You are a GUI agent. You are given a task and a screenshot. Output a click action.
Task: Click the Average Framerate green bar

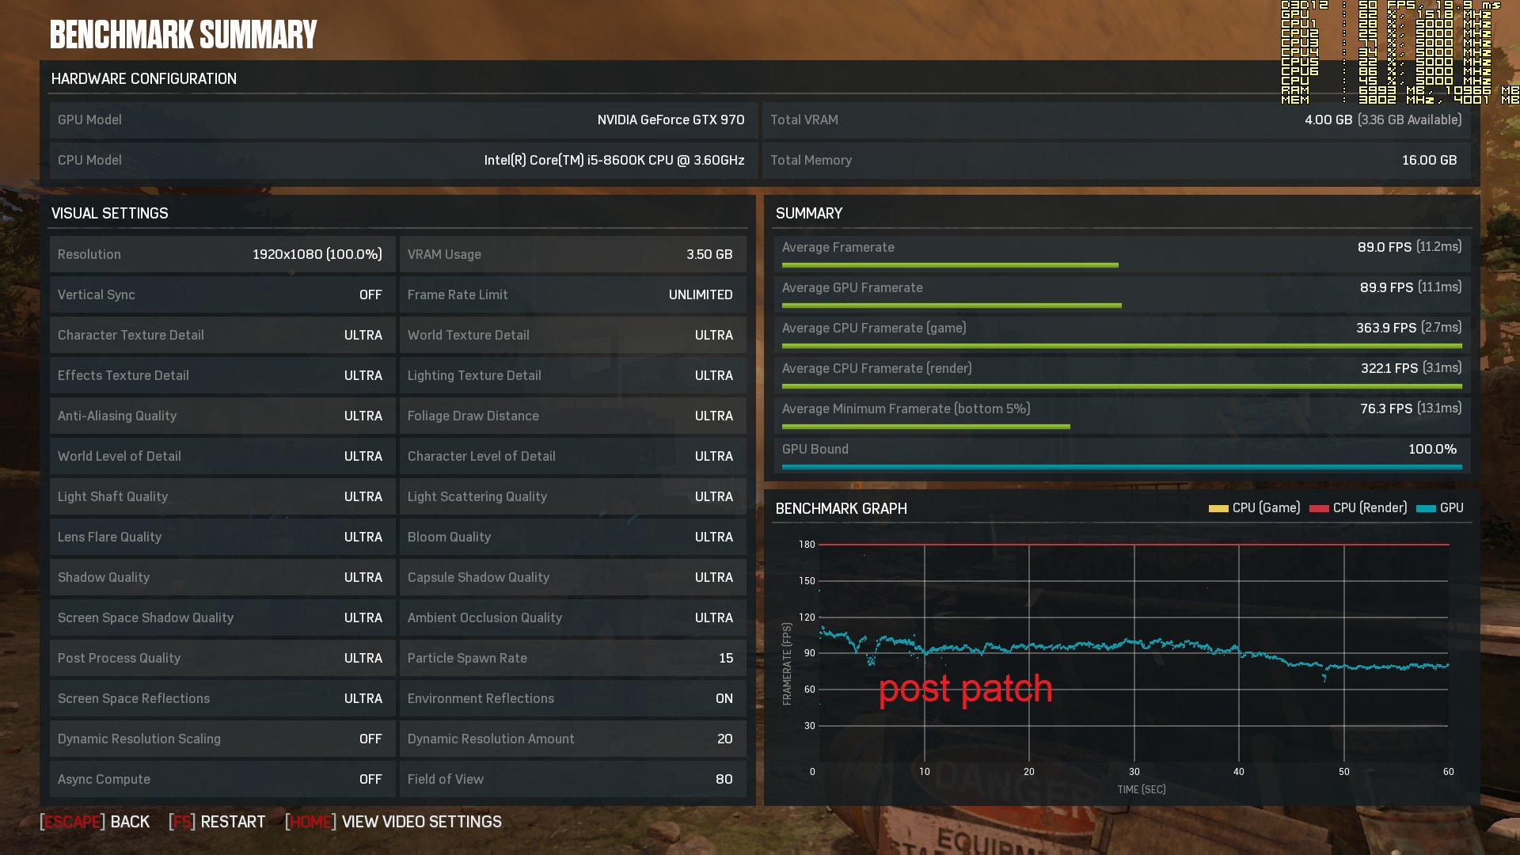click(x=949, y=265)
